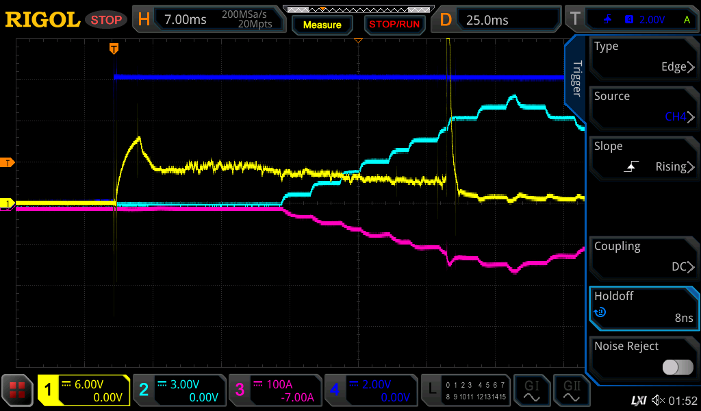This screenshot has width=701, height=411.
Task: Expand the Slope Rising option
Action: pyautogui.click(x=643, y=158)
